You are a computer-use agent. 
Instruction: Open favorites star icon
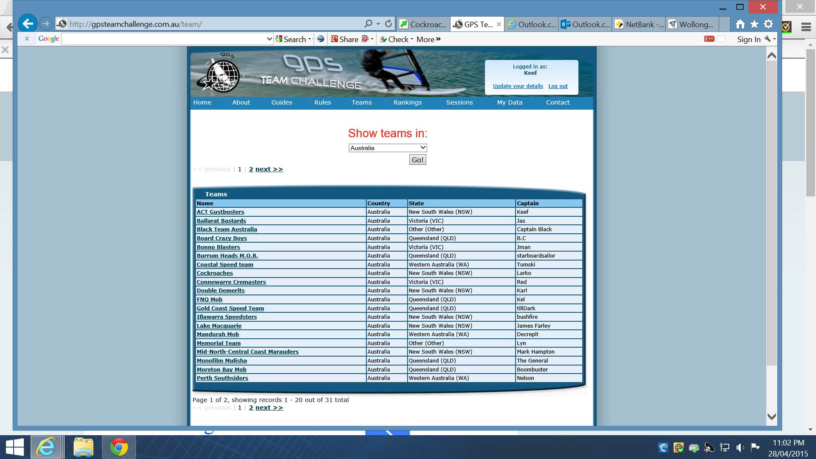point(754,24)
